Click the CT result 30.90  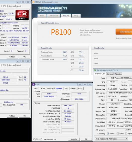81,70
